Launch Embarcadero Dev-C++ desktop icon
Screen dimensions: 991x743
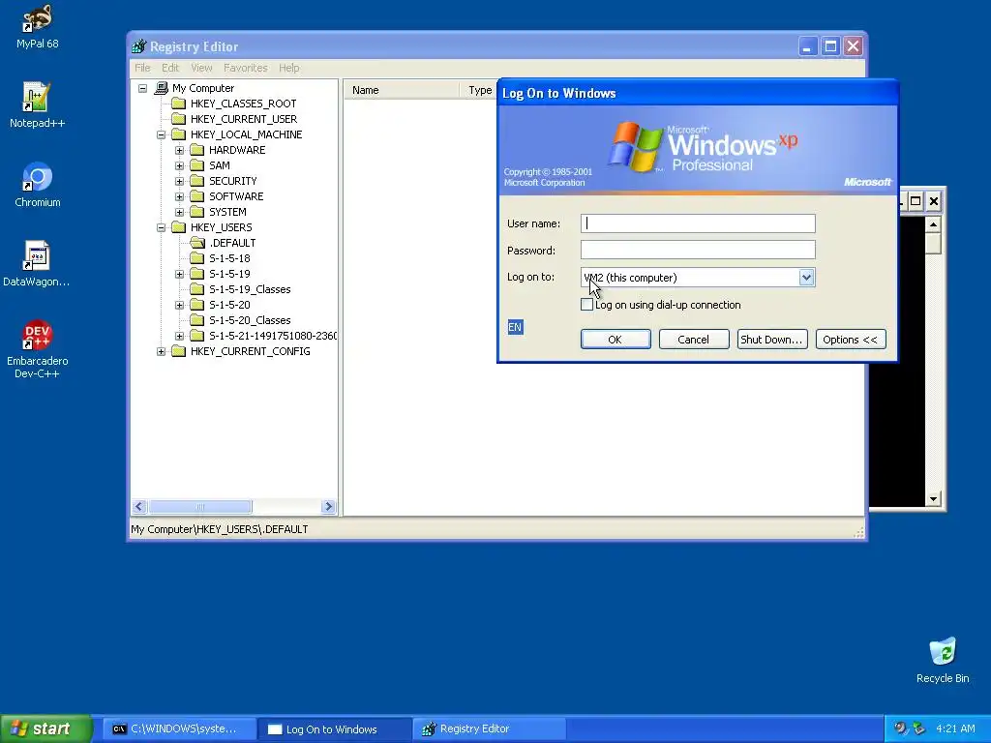(37, 348)
